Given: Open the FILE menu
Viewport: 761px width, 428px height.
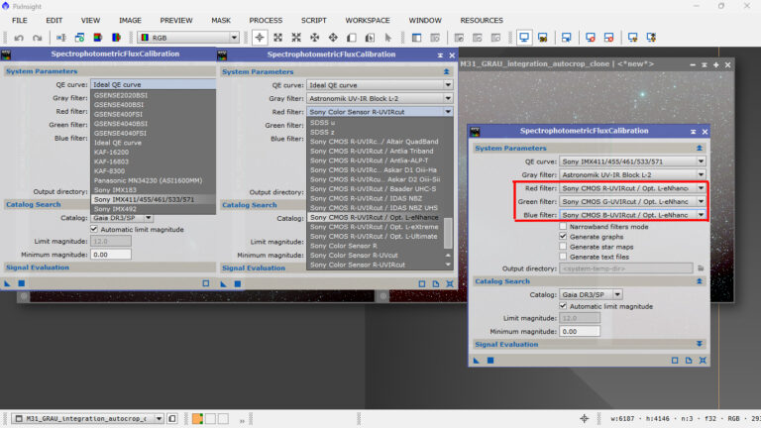Looking at the screenshot, I should tap(20, 21).
